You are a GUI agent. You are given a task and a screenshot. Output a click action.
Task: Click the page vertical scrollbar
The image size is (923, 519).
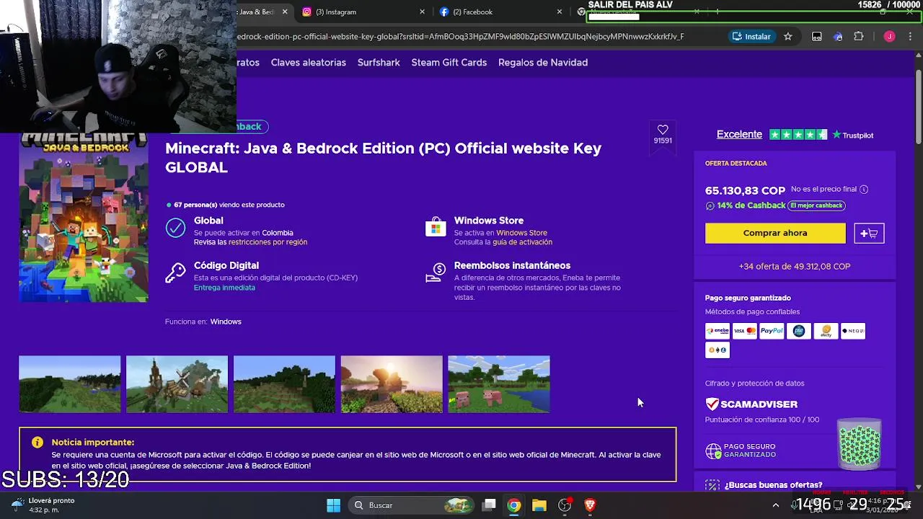tap(918, 108)
